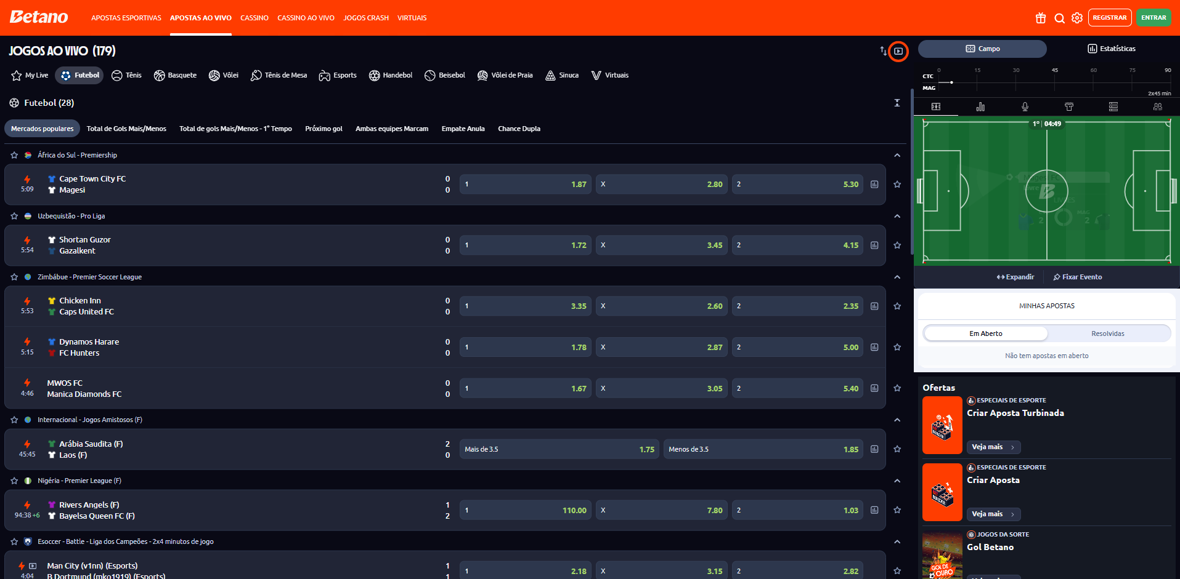Bet on Cape Town City FC at 1.87
Viewport: 1180px width, 579px height.
point(526,184)
